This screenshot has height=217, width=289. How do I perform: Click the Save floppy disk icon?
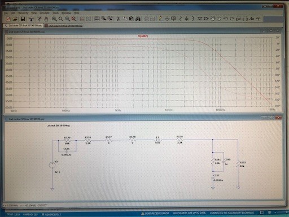tap(23, 19)
